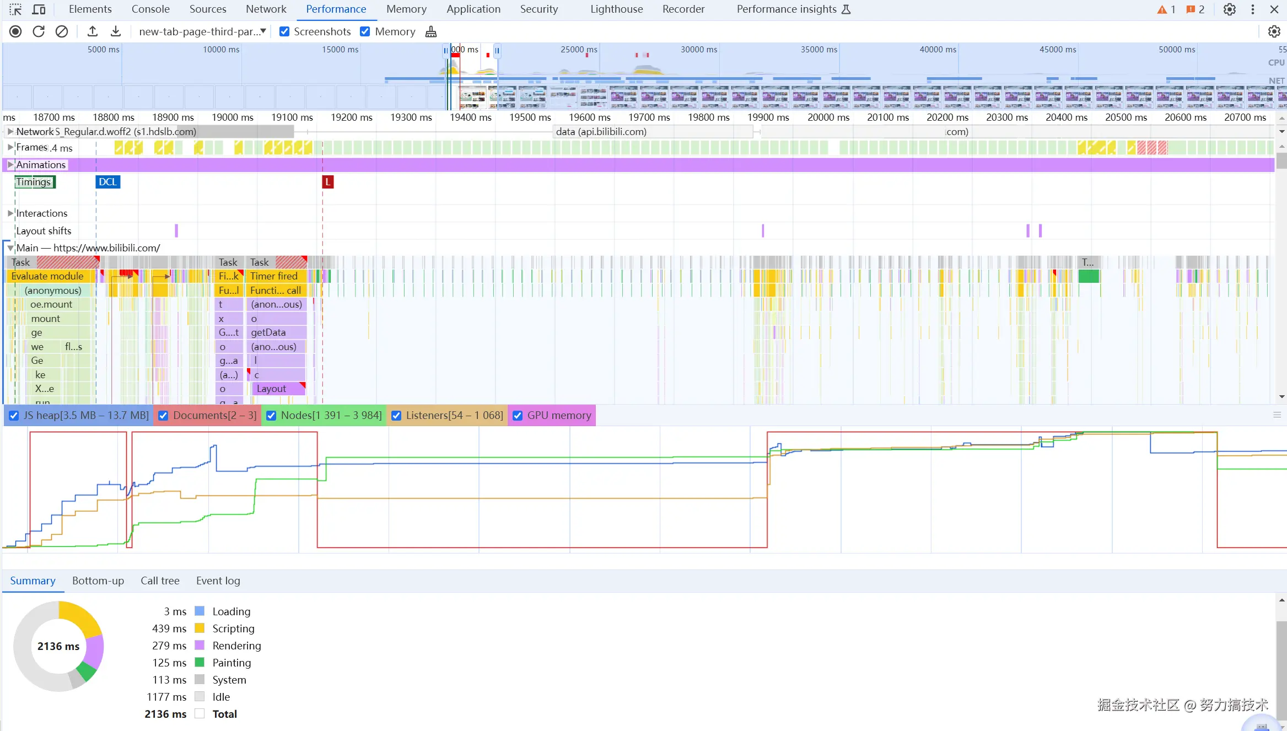The image size is (1287, 731).
Task: Click the yellow Scripting color swatch
Action: (200, 628)
